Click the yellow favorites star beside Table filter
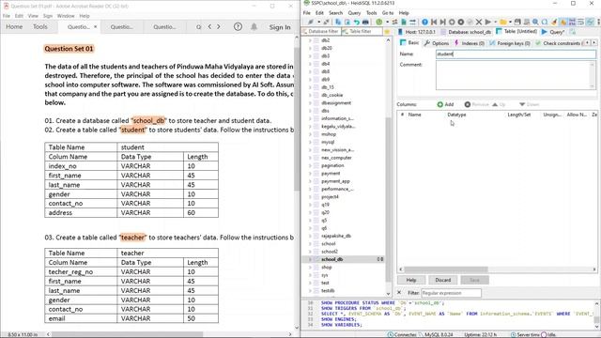This screenshot has height=338, width=601. (x=387, y=31)
